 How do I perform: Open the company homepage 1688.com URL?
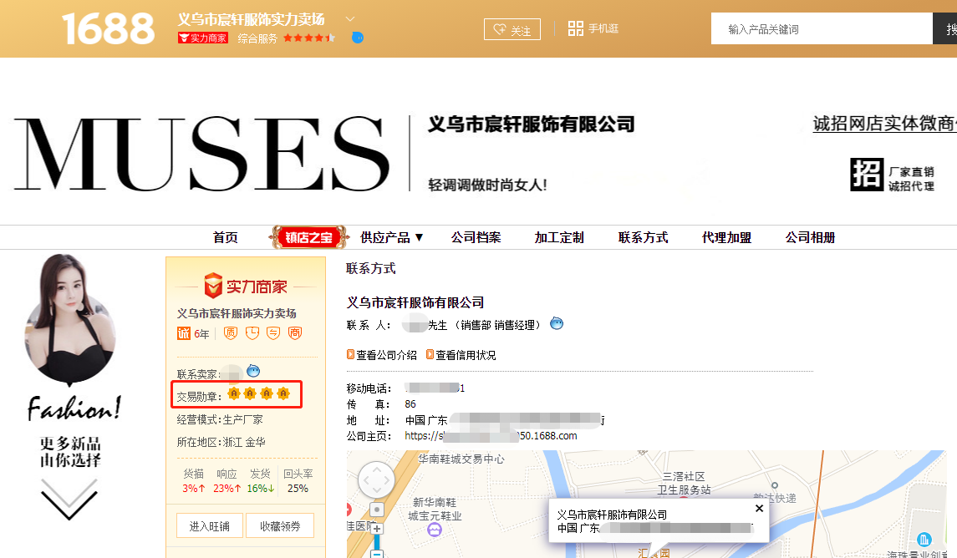[491, 436]
